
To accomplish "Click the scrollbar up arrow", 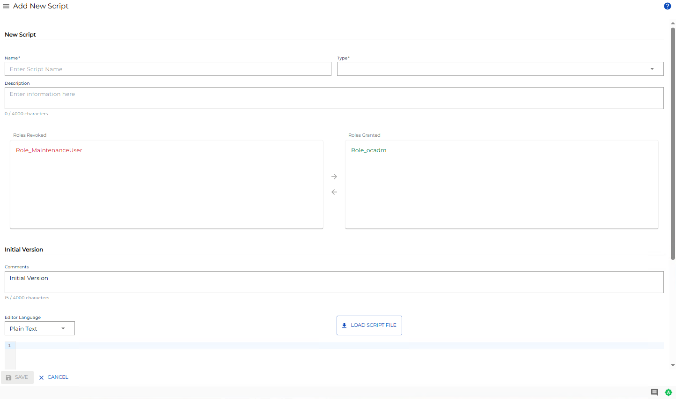I will (673, 22).
